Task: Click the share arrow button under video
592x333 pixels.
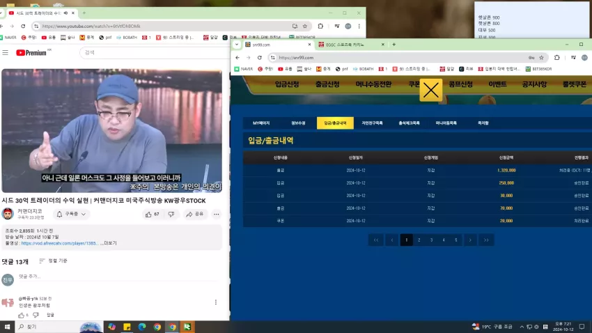Action: pyautogui.click(x=195, y=214)
